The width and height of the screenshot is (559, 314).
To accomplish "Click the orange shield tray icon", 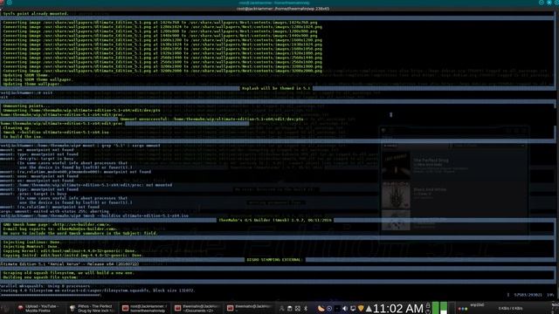I will pos(361,308).
